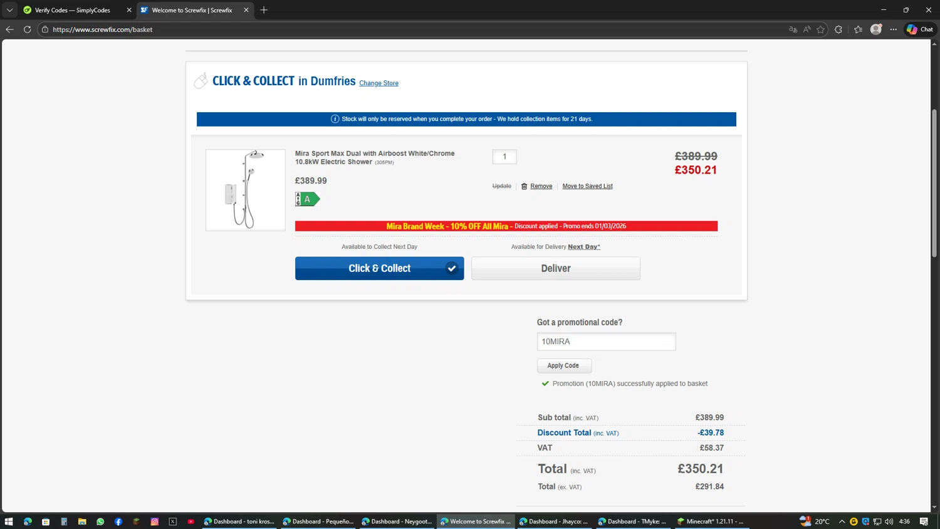Screen dimensions: 940x529
Task: Select the Welcome to Screwfix tab
Action: (x=192, y=10)
